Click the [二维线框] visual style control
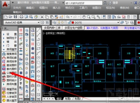This screenshot has width=140, height=103. pos(59,33)
